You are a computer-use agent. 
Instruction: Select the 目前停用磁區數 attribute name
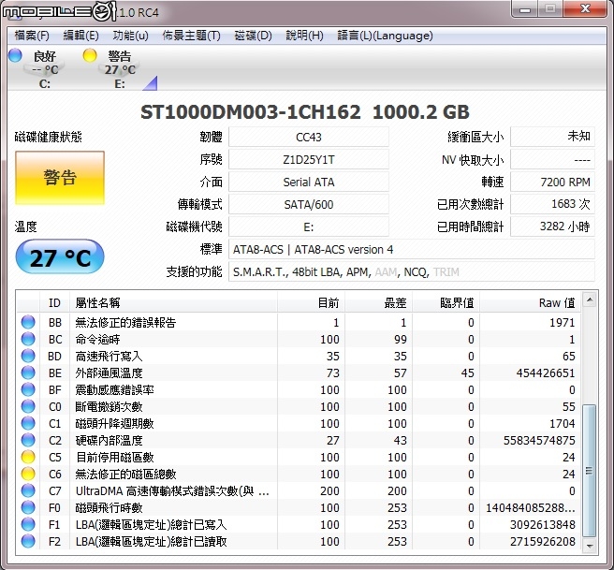(114, 457)
